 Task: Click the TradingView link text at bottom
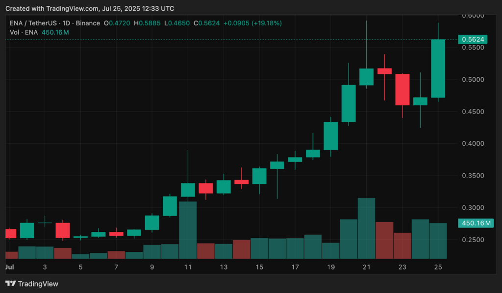click(38, 284)
